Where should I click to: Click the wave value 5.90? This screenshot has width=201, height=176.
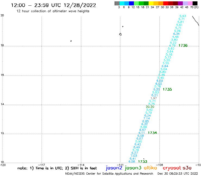click(x=139, y=142)
